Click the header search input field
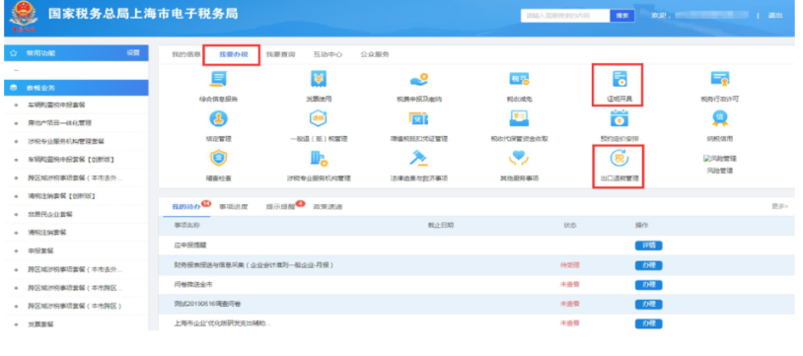This screenshot has width=803, height=356. point(565,16)
